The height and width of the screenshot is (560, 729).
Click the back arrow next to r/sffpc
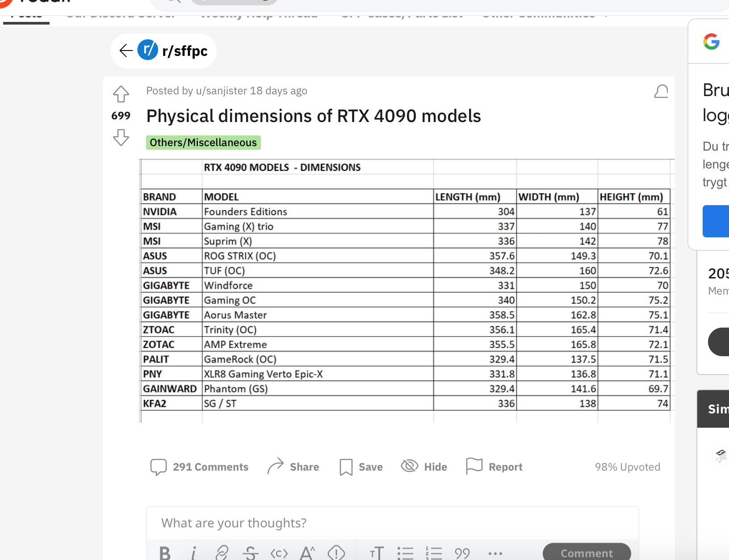(126, 51)
